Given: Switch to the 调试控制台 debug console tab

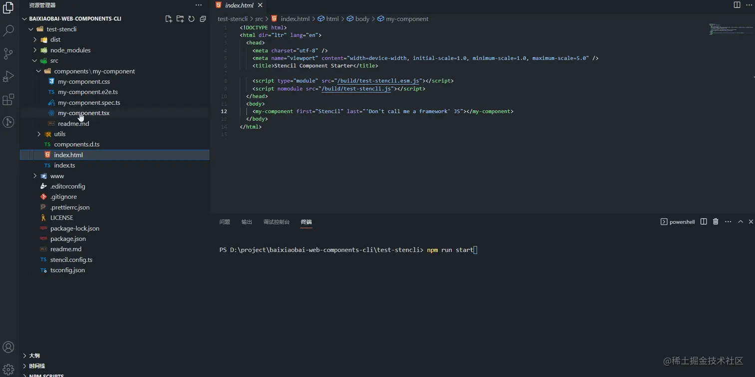Looking at the screenshot, I should tap(277, 222).
